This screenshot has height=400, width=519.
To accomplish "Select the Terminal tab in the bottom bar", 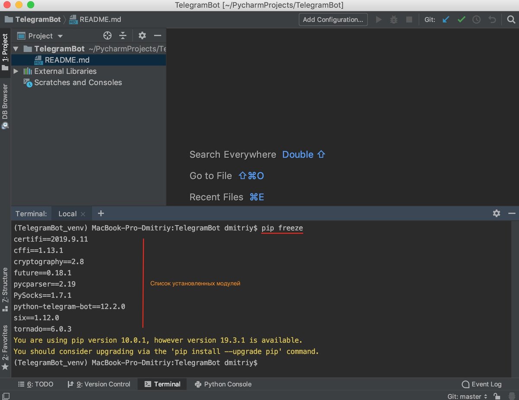I will (x=162, y=384).
